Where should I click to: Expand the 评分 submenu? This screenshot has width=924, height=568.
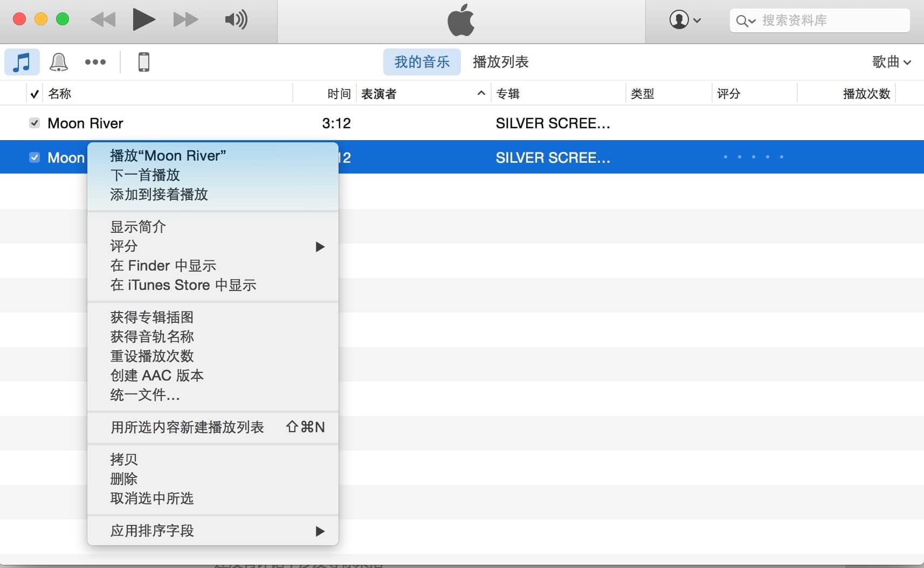pos(213,246)
